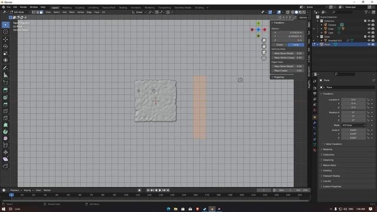Expand the Custom Properties panel

(332, 187)
